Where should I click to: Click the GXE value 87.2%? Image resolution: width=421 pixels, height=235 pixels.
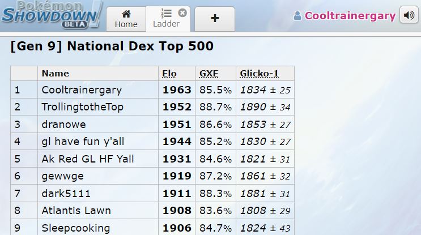coord(216,176)
